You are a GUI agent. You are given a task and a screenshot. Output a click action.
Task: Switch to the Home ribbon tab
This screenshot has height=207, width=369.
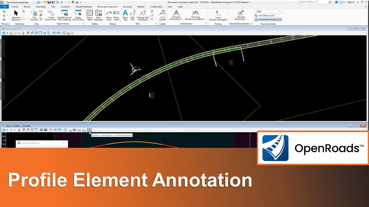pos(15,7)
